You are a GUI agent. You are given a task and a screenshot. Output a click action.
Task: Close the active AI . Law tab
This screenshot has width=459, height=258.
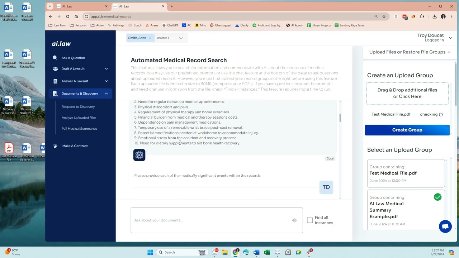pyautogui.click(x=163, y=6)
